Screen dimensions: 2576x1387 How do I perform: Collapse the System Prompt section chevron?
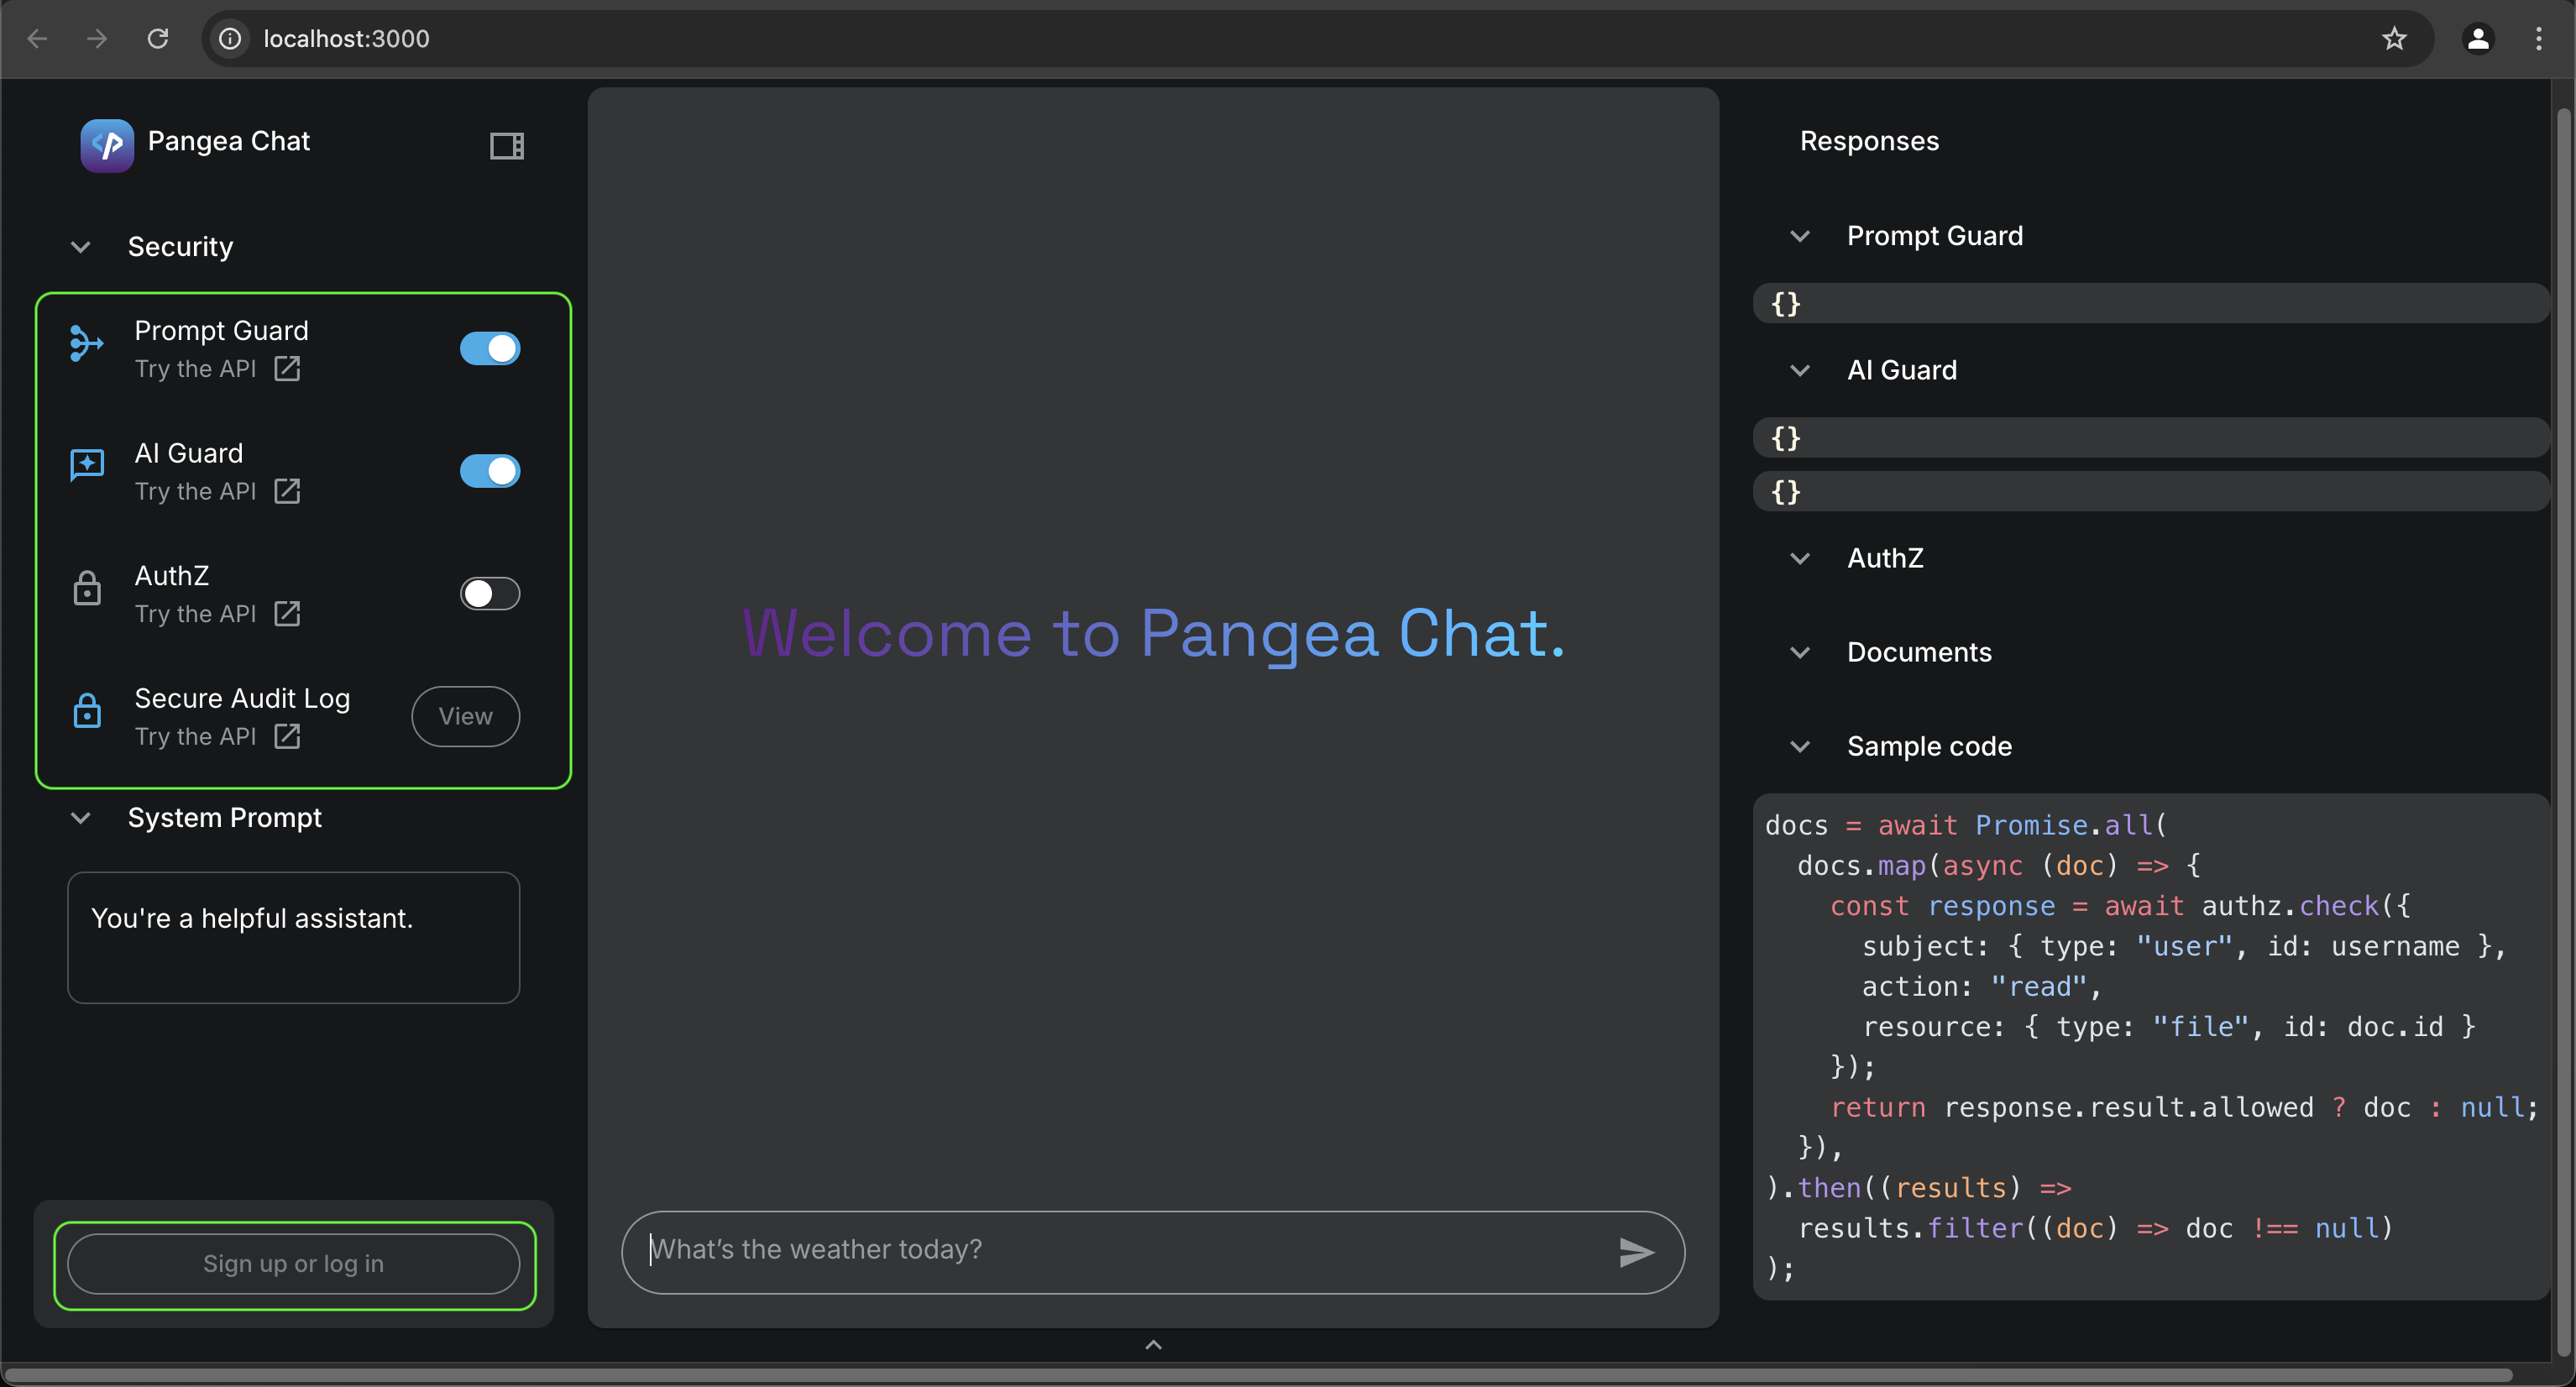[x=81, y=818]
